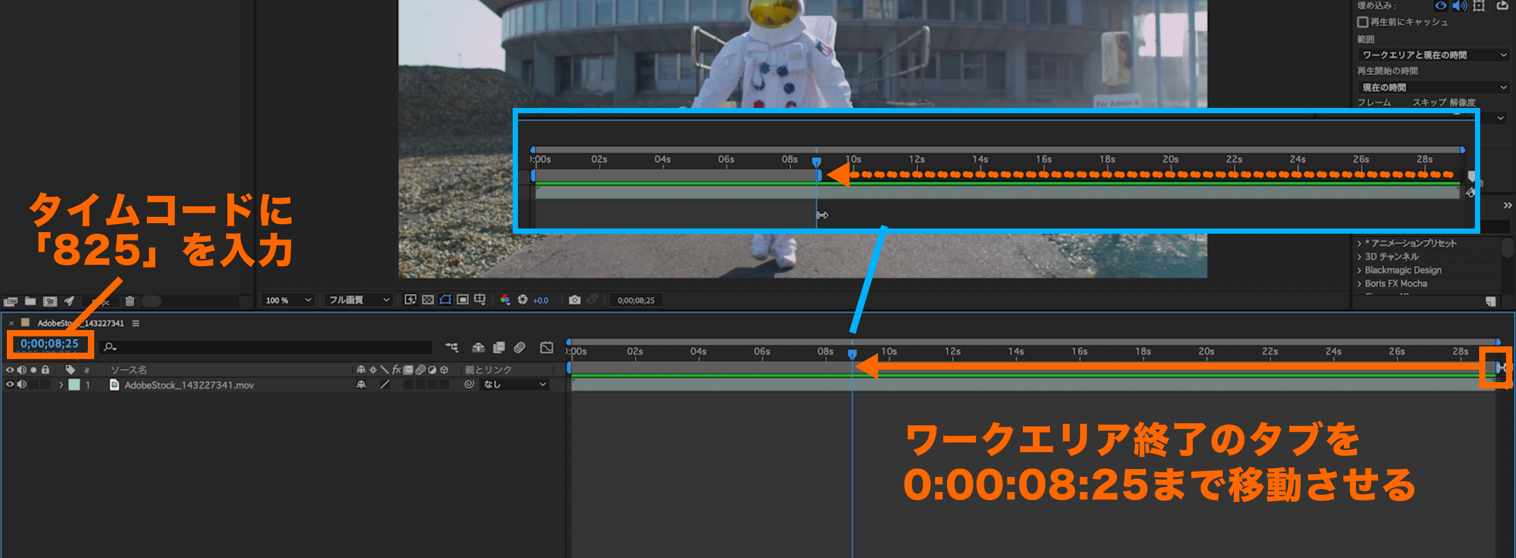Image resolution: width=1516 pixels, height=558 pixels.
Task: Select the AdobeStock_143227341.mov layer name
Action: click(x=189, y=385)
